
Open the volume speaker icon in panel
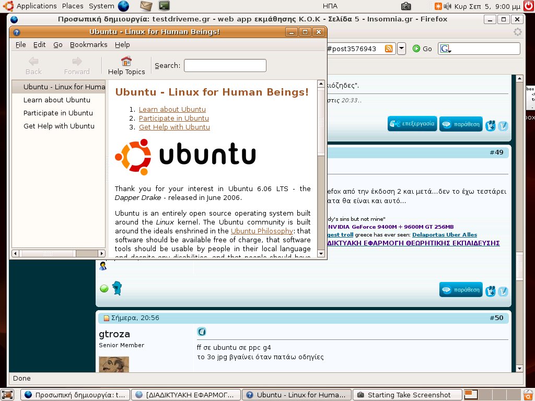pyautogui.click(x=447, y=6)
